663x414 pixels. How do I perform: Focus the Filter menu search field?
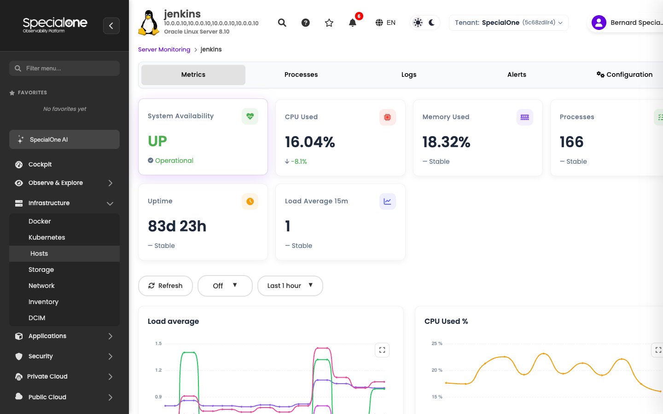click(x=64, y=69)
